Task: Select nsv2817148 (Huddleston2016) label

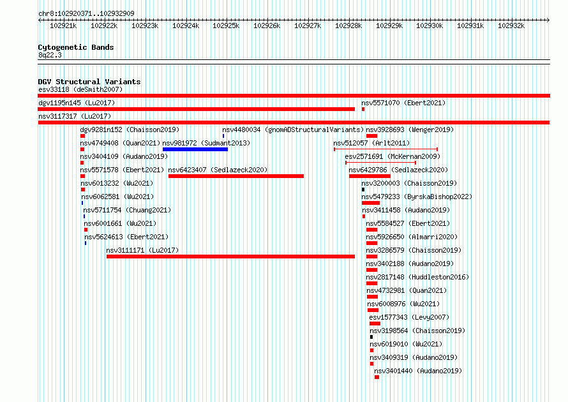Action: pos(417,277)
